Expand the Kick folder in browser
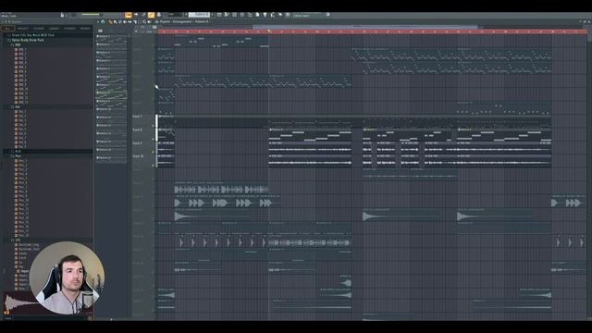 point(18,151)
